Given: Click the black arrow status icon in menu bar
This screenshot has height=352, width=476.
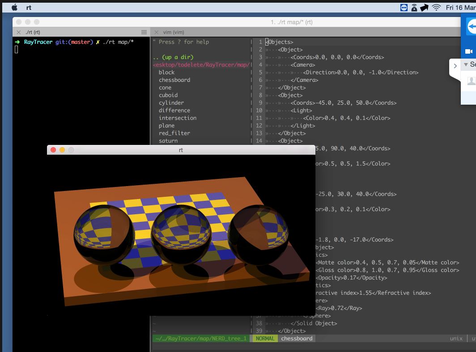Looking at the screenshot, I should [x=424, y=7].
